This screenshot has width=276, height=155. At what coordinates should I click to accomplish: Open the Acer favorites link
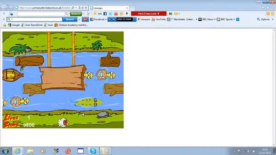(x=49, y=25)
